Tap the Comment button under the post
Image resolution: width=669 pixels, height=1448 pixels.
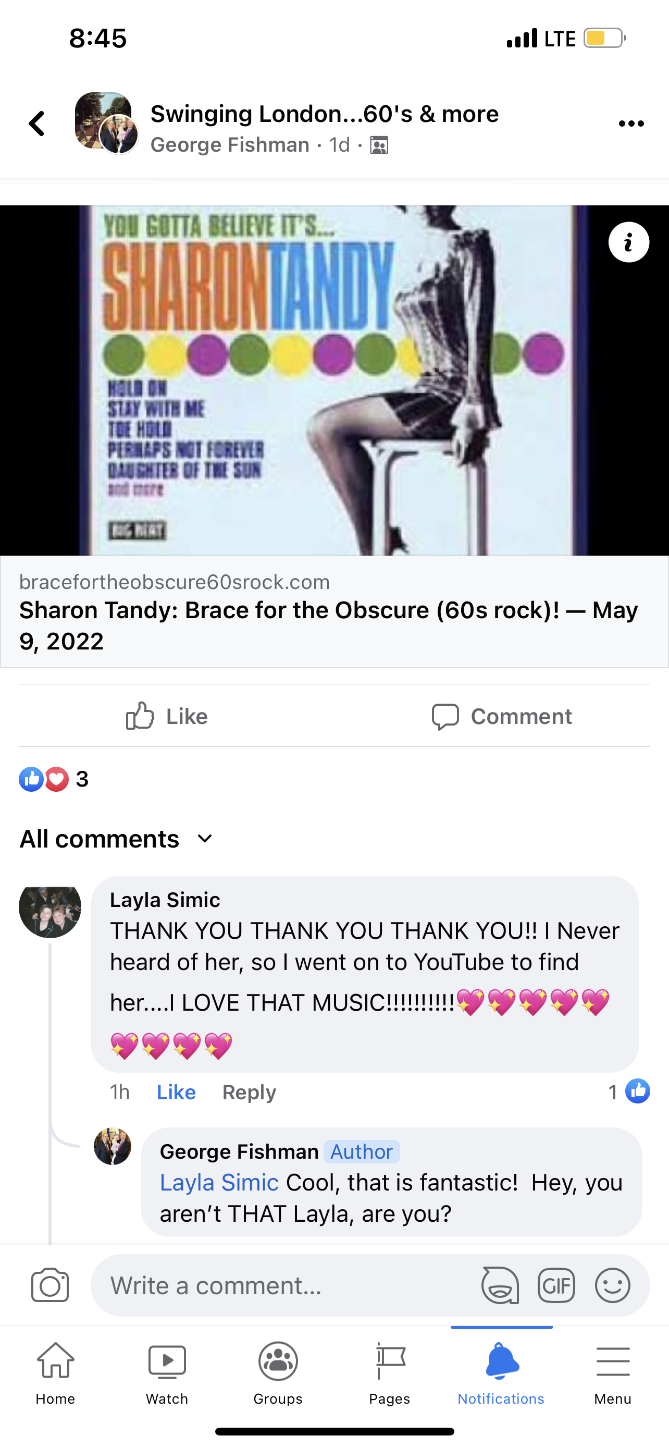click(x=502, y=716)
